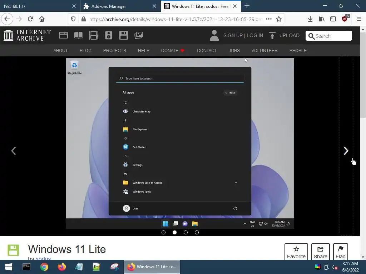Show site security padlock info
This screenshot has height=274, width=366.
coord(84,19)
